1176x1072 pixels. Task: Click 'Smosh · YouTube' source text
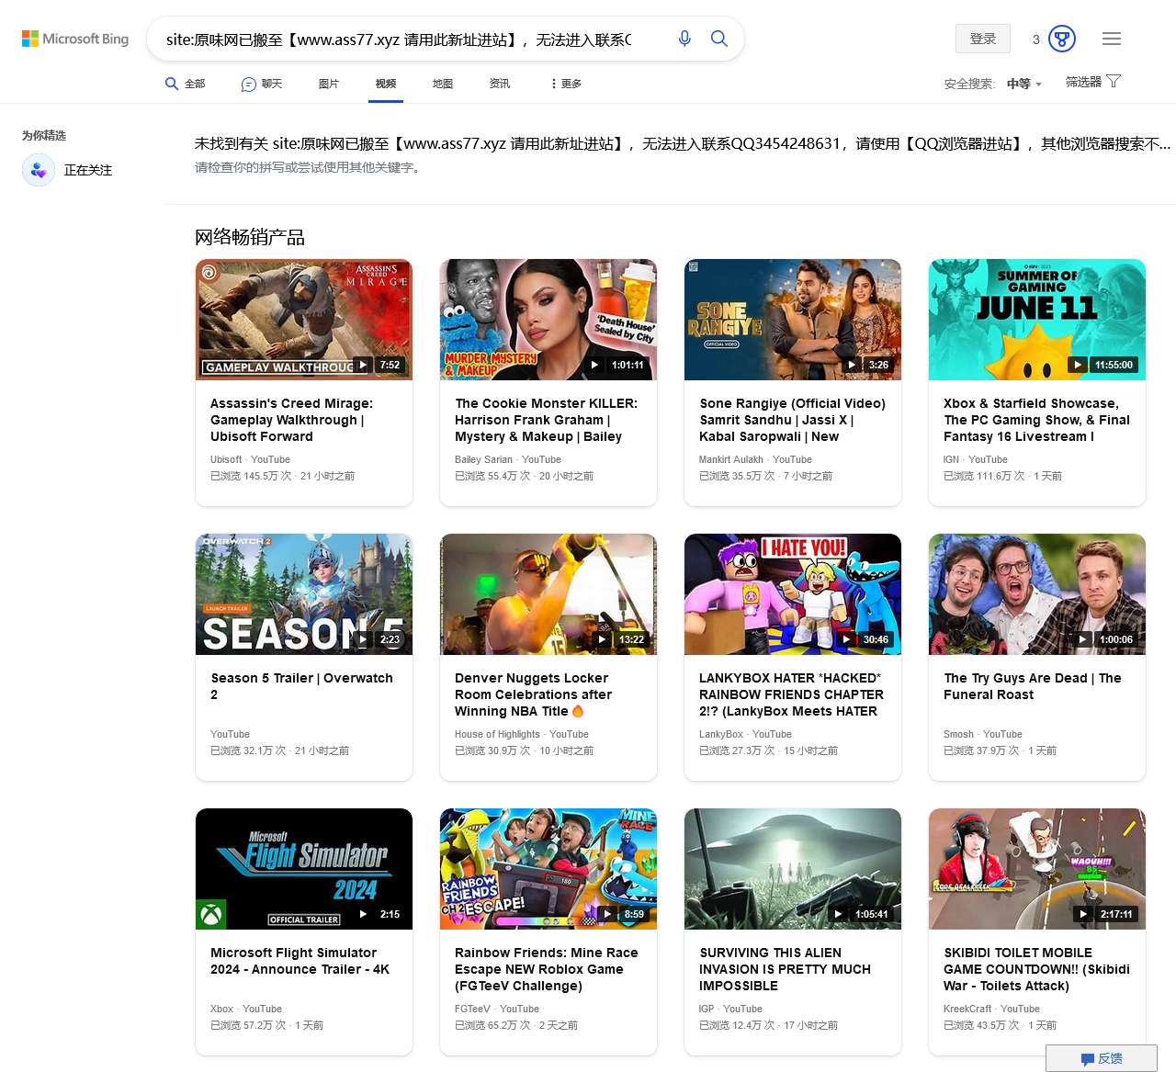983,734
